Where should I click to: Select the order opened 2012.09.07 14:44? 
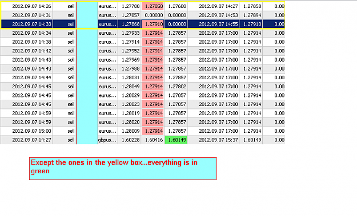(143, 78)
